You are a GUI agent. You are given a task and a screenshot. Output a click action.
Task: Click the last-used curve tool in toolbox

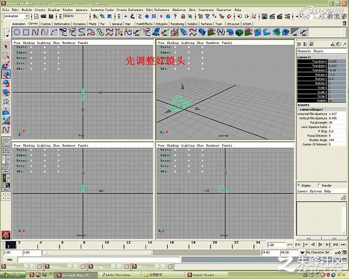[x=6, y=129]
